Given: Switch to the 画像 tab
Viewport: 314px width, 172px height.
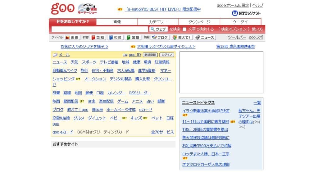Looking at the screenshot, I should pyautogui.click(x=117, y=22).
